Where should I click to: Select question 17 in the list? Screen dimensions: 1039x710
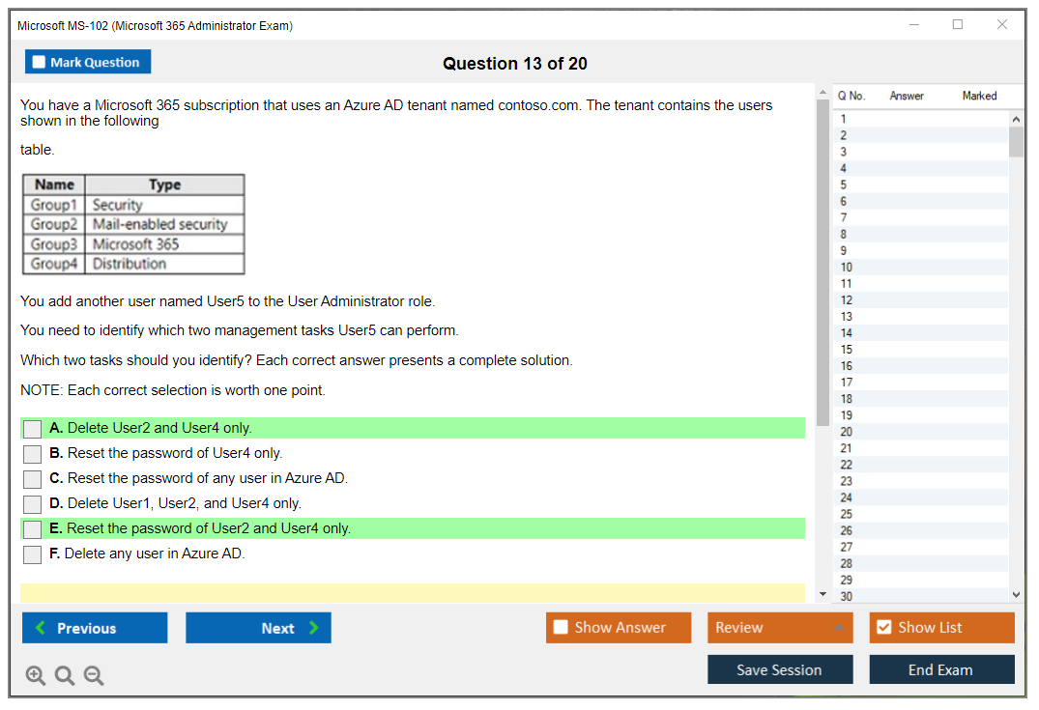tap(921, 383)
